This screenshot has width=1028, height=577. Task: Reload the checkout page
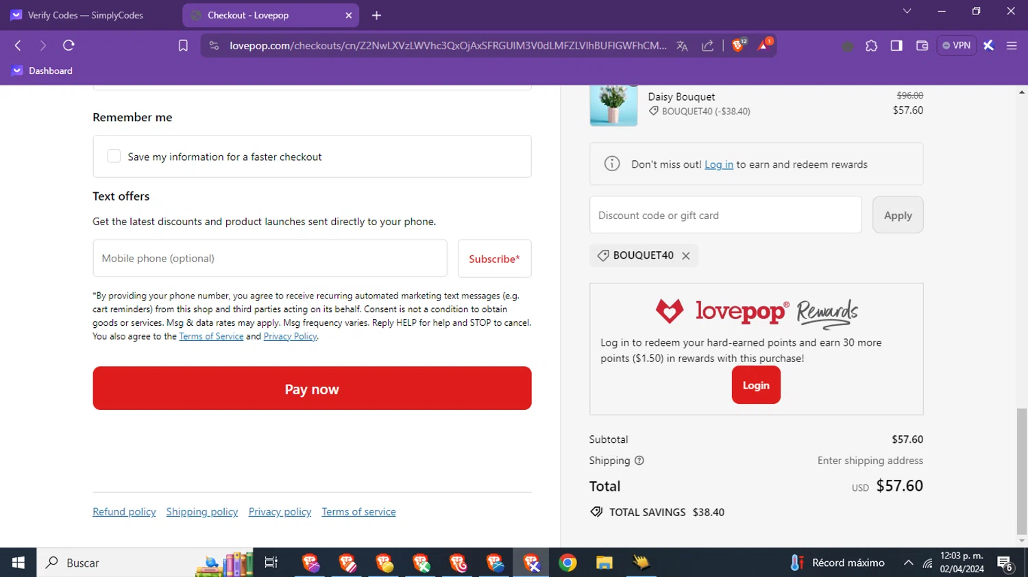tap(69, 45)
